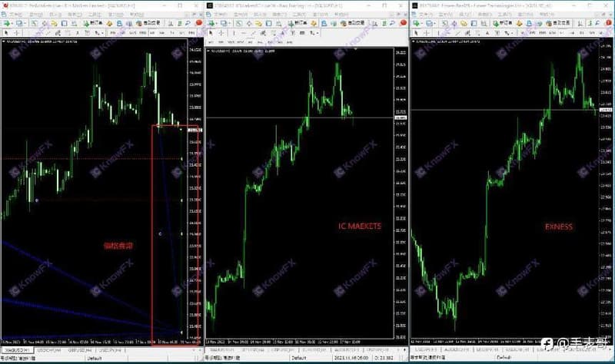Select crosshair tool in IC Markets window
Image resolution: width=615 pixels, height=364 pixels.
[x=221, y=33]
